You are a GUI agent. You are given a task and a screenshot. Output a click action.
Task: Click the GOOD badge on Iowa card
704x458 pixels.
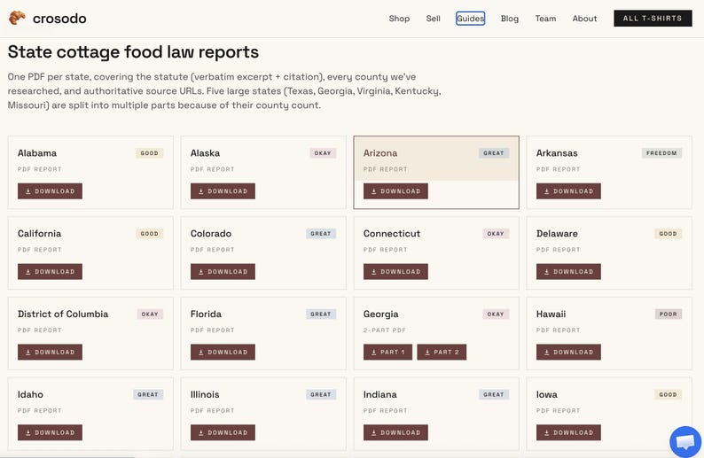point(668,394)
